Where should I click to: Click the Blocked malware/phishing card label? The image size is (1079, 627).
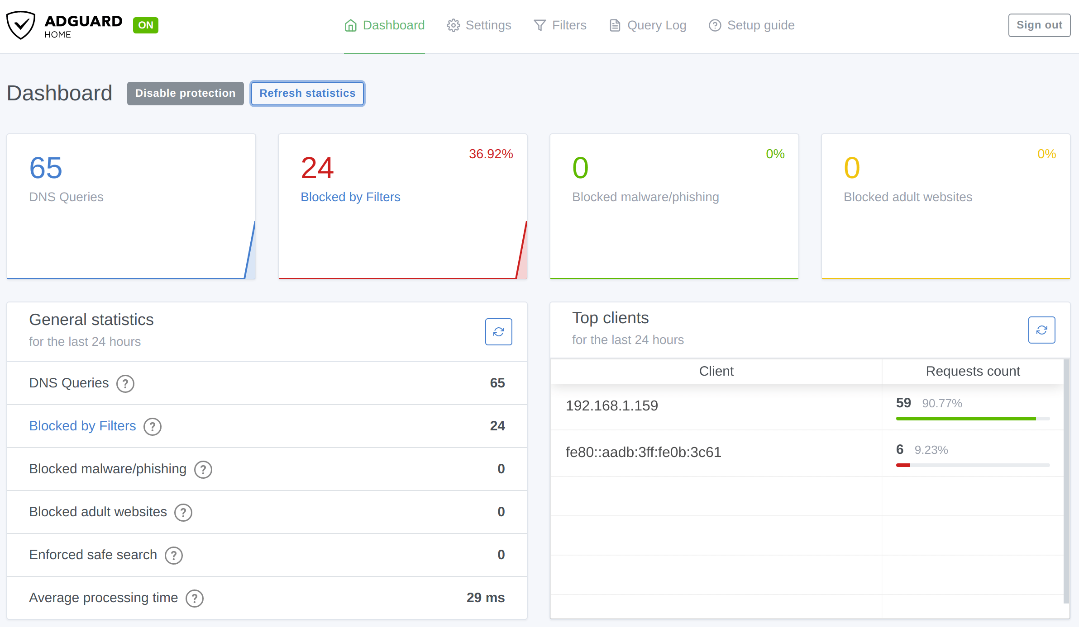[645, 197]
